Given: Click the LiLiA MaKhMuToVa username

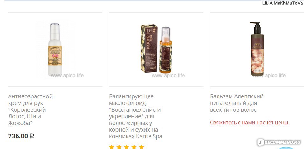Looking at the screenshot, I should pyautogui.click(x=282, y=3).
